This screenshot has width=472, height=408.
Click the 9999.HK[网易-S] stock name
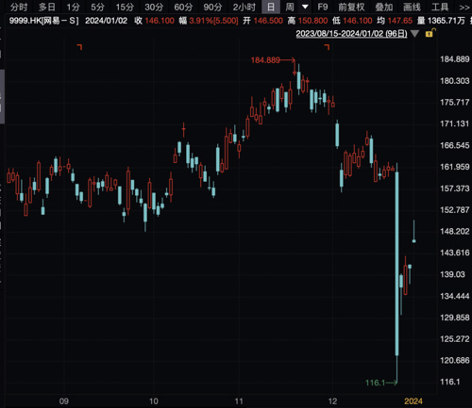[43, 21]
